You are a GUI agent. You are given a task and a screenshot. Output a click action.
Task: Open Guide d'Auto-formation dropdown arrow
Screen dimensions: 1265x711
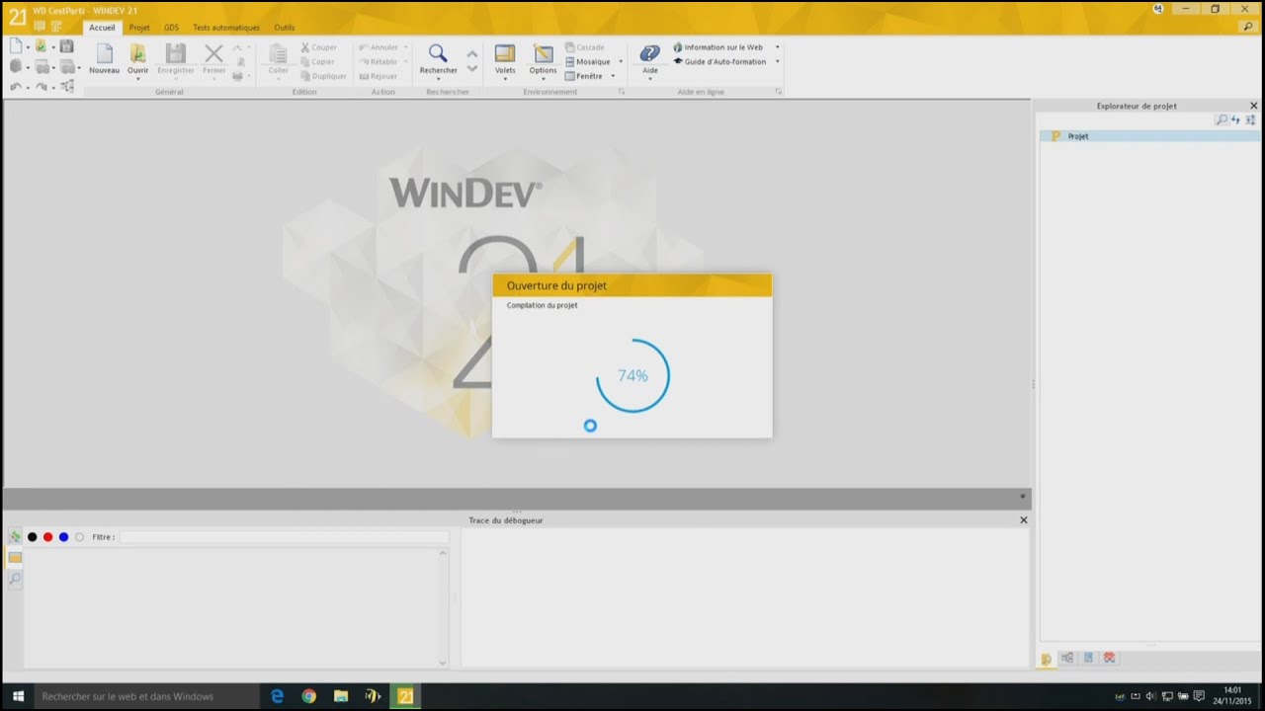(777, 61)
